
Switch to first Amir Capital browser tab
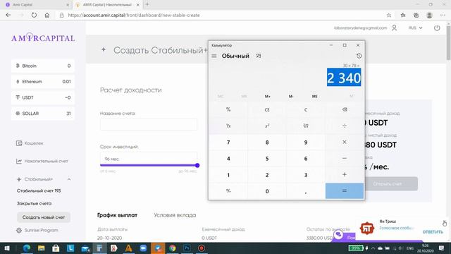(x=37, y=5)
